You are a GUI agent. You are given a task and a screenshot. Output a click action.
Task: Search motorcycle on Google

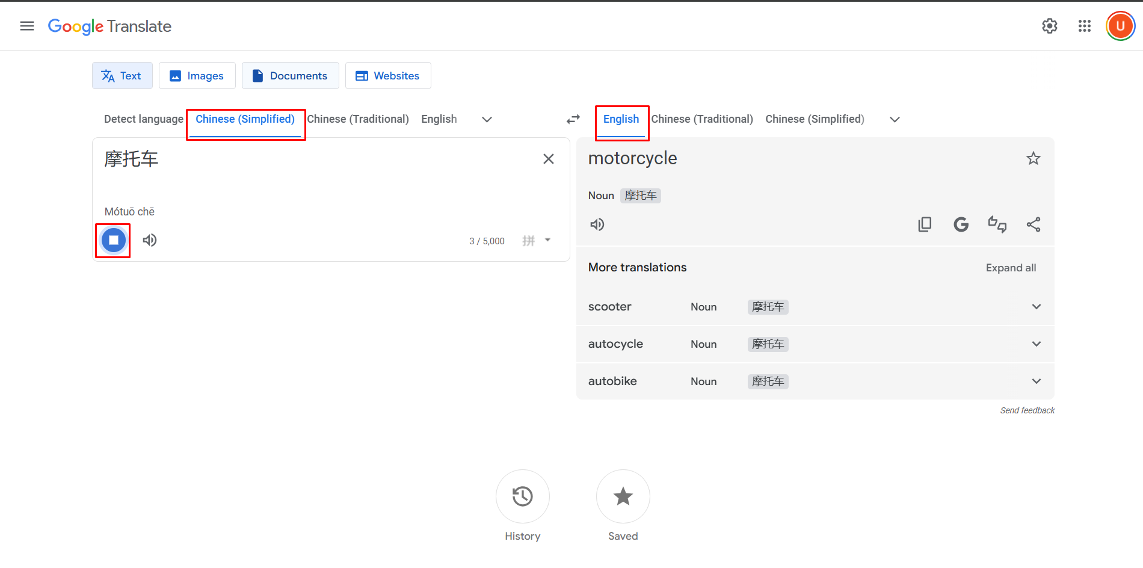(961, 224)
